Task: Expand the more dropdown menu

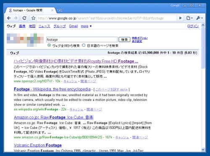Action: point(86,26)
